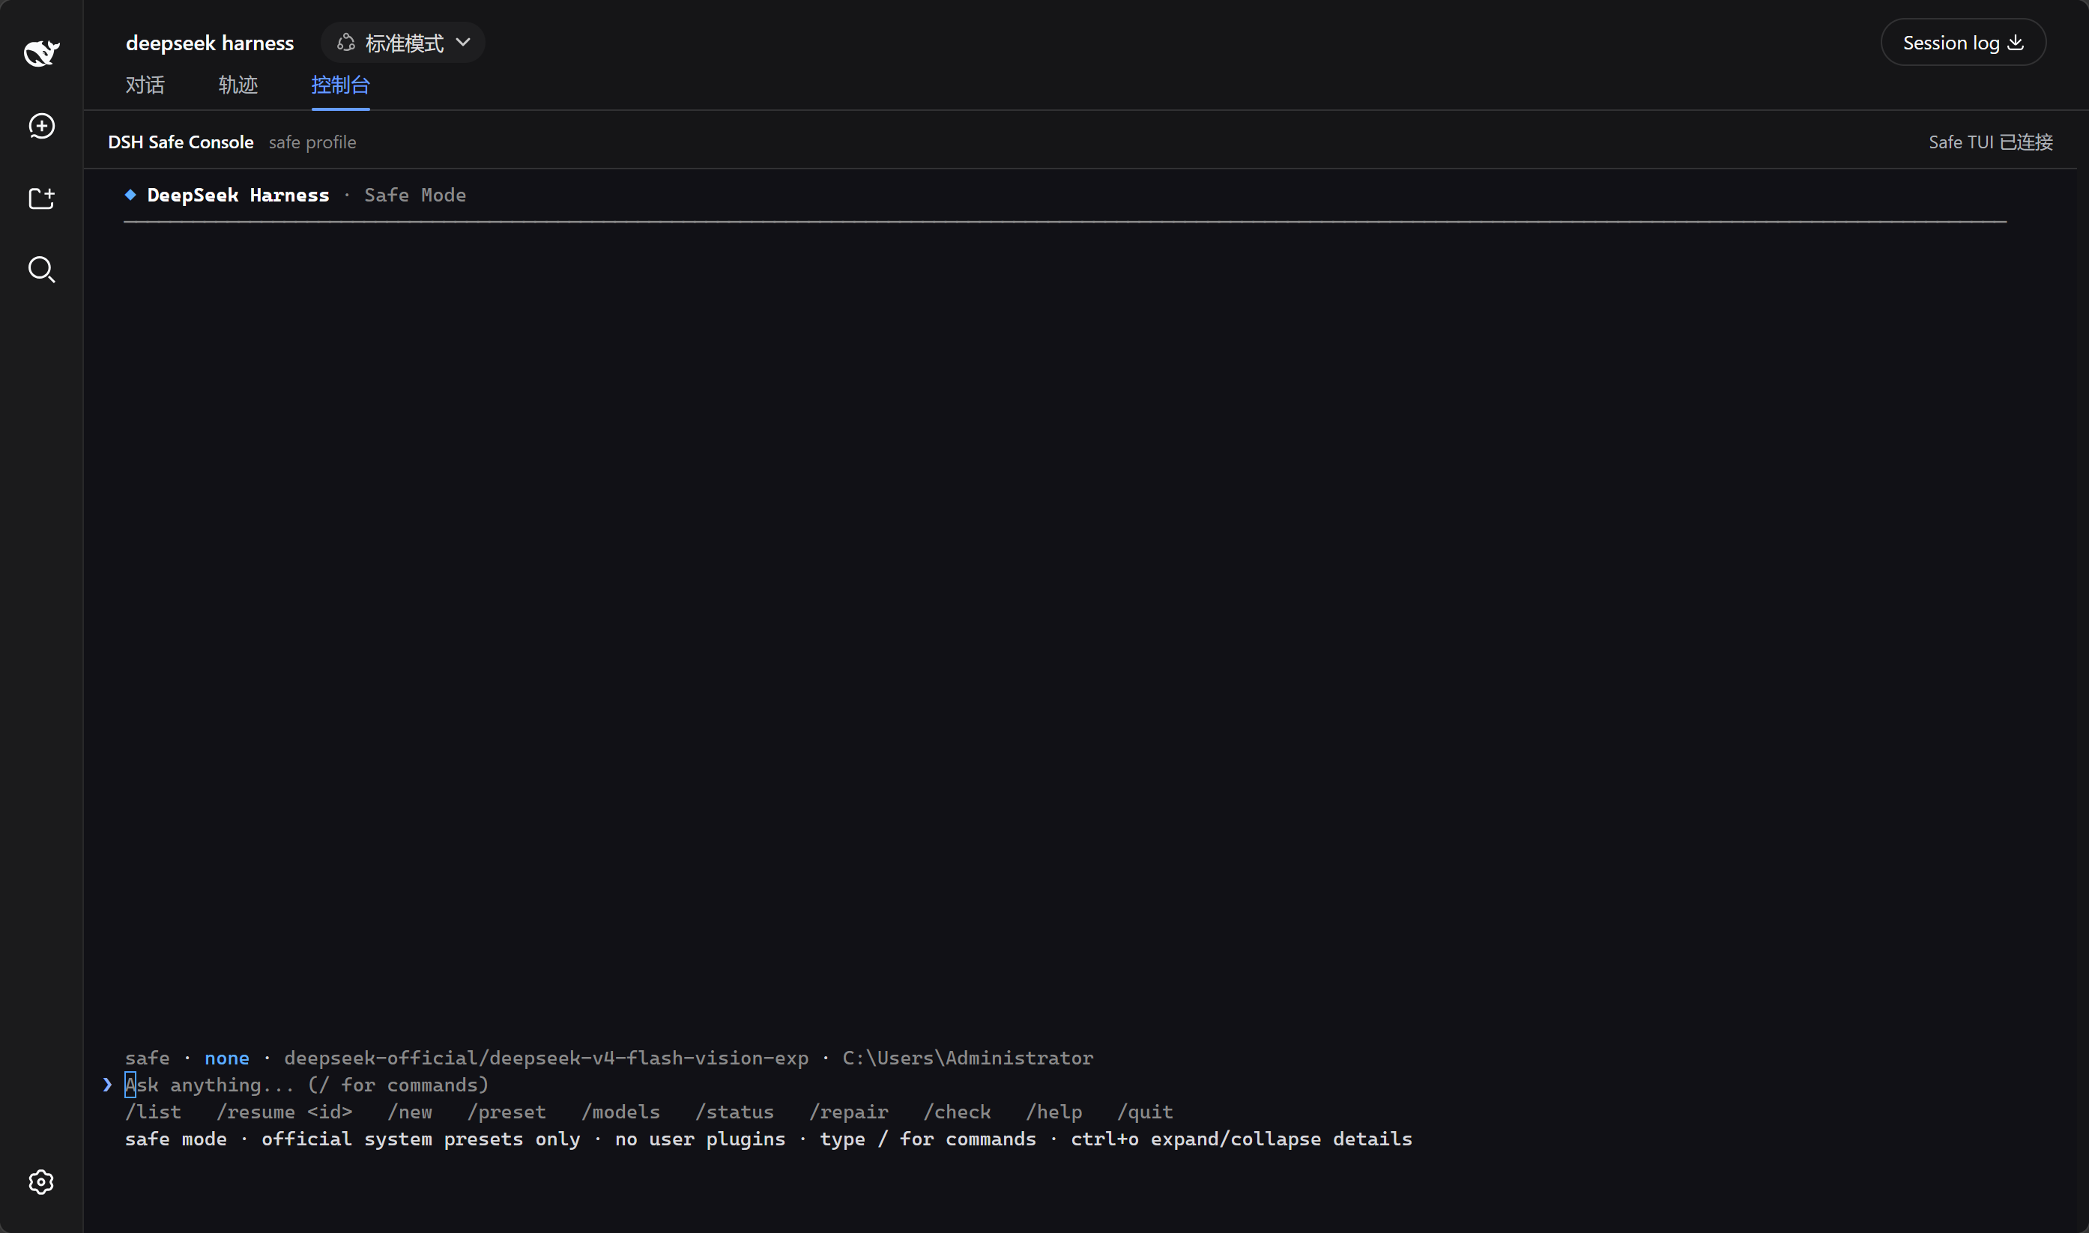Viewport: 2089px width, 1233px height.
Task: Click the DeepSeek whale logo icon
Action: [41, 52]
